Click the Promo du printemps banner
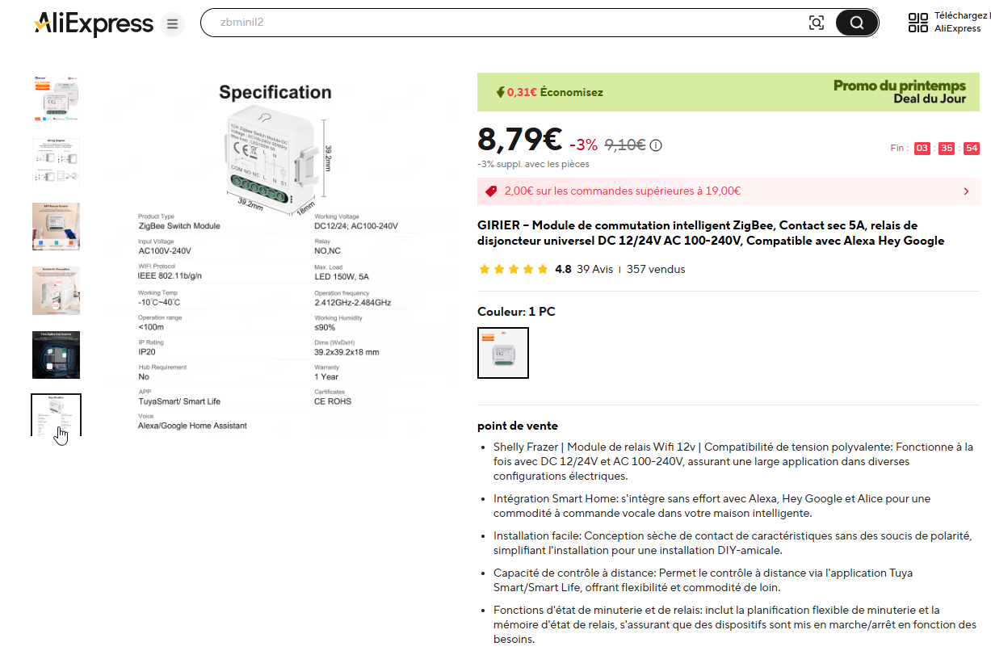The height and width of the screenshot is (655, 991). point(899,92)
